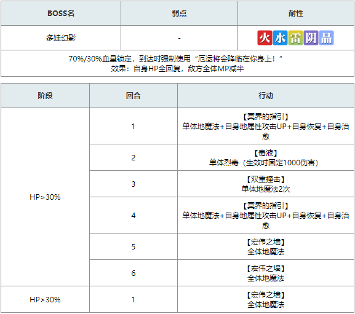Select the boss name 多娃幻影
Viewport: 355px width, 314px height.
tap(61, 37)
